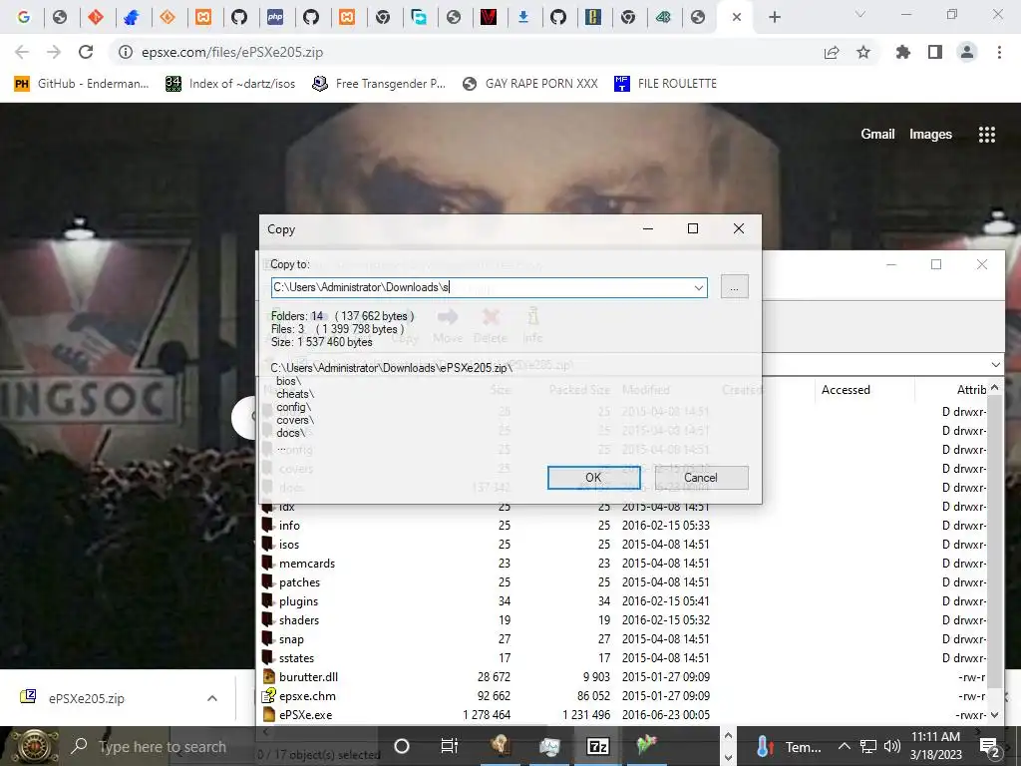Open the Google apps grid
This screenshot has width=1021, height=766.
pyautogui.click(x=986, y=135)
